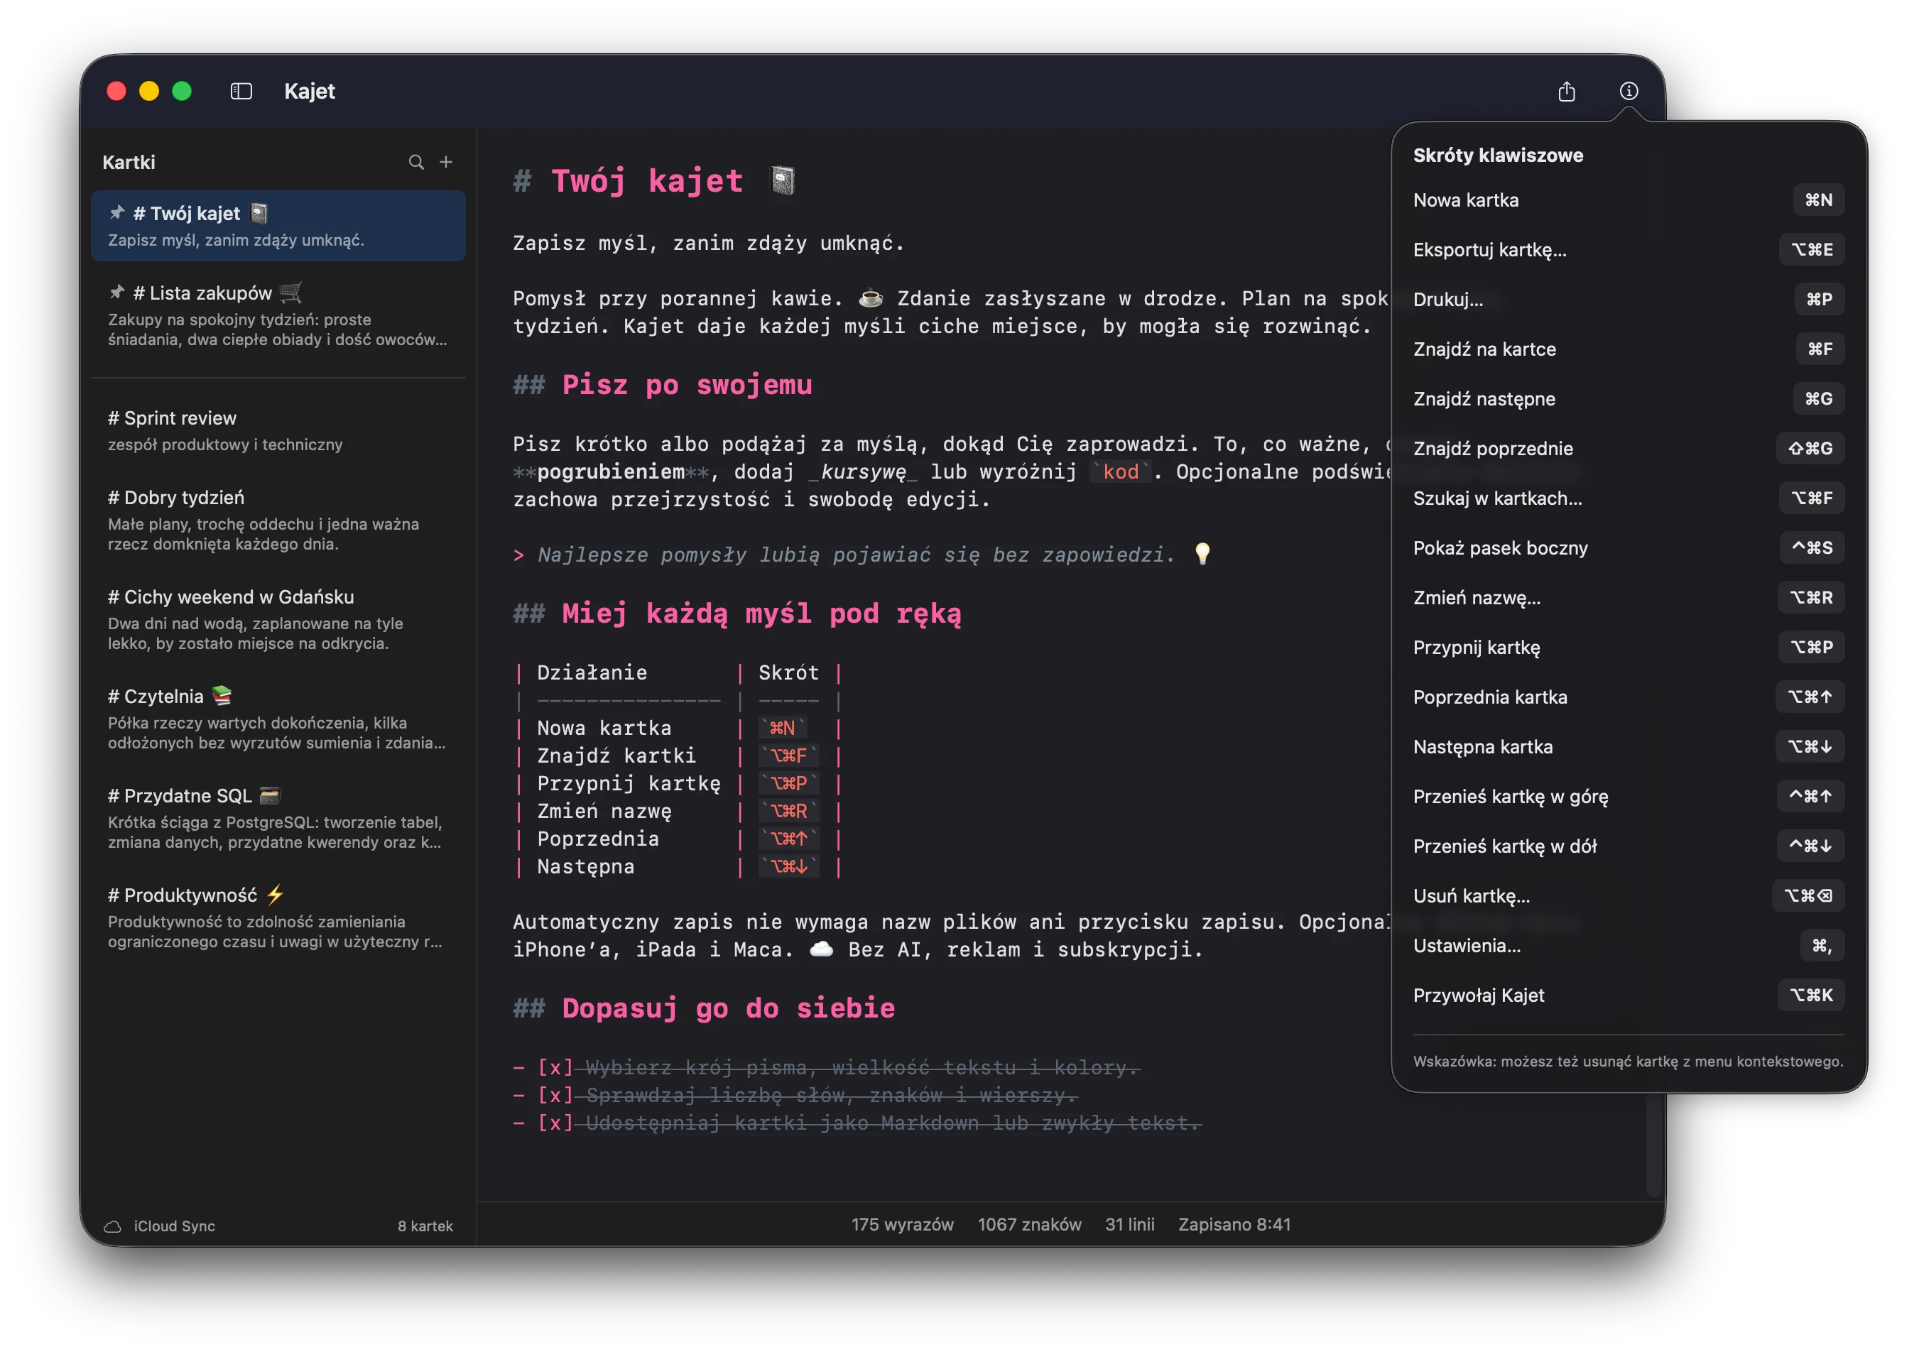Viewport: 1919px width, 1352px height.
Task: Click the share icon in title bar
Action: point(1566,91)
